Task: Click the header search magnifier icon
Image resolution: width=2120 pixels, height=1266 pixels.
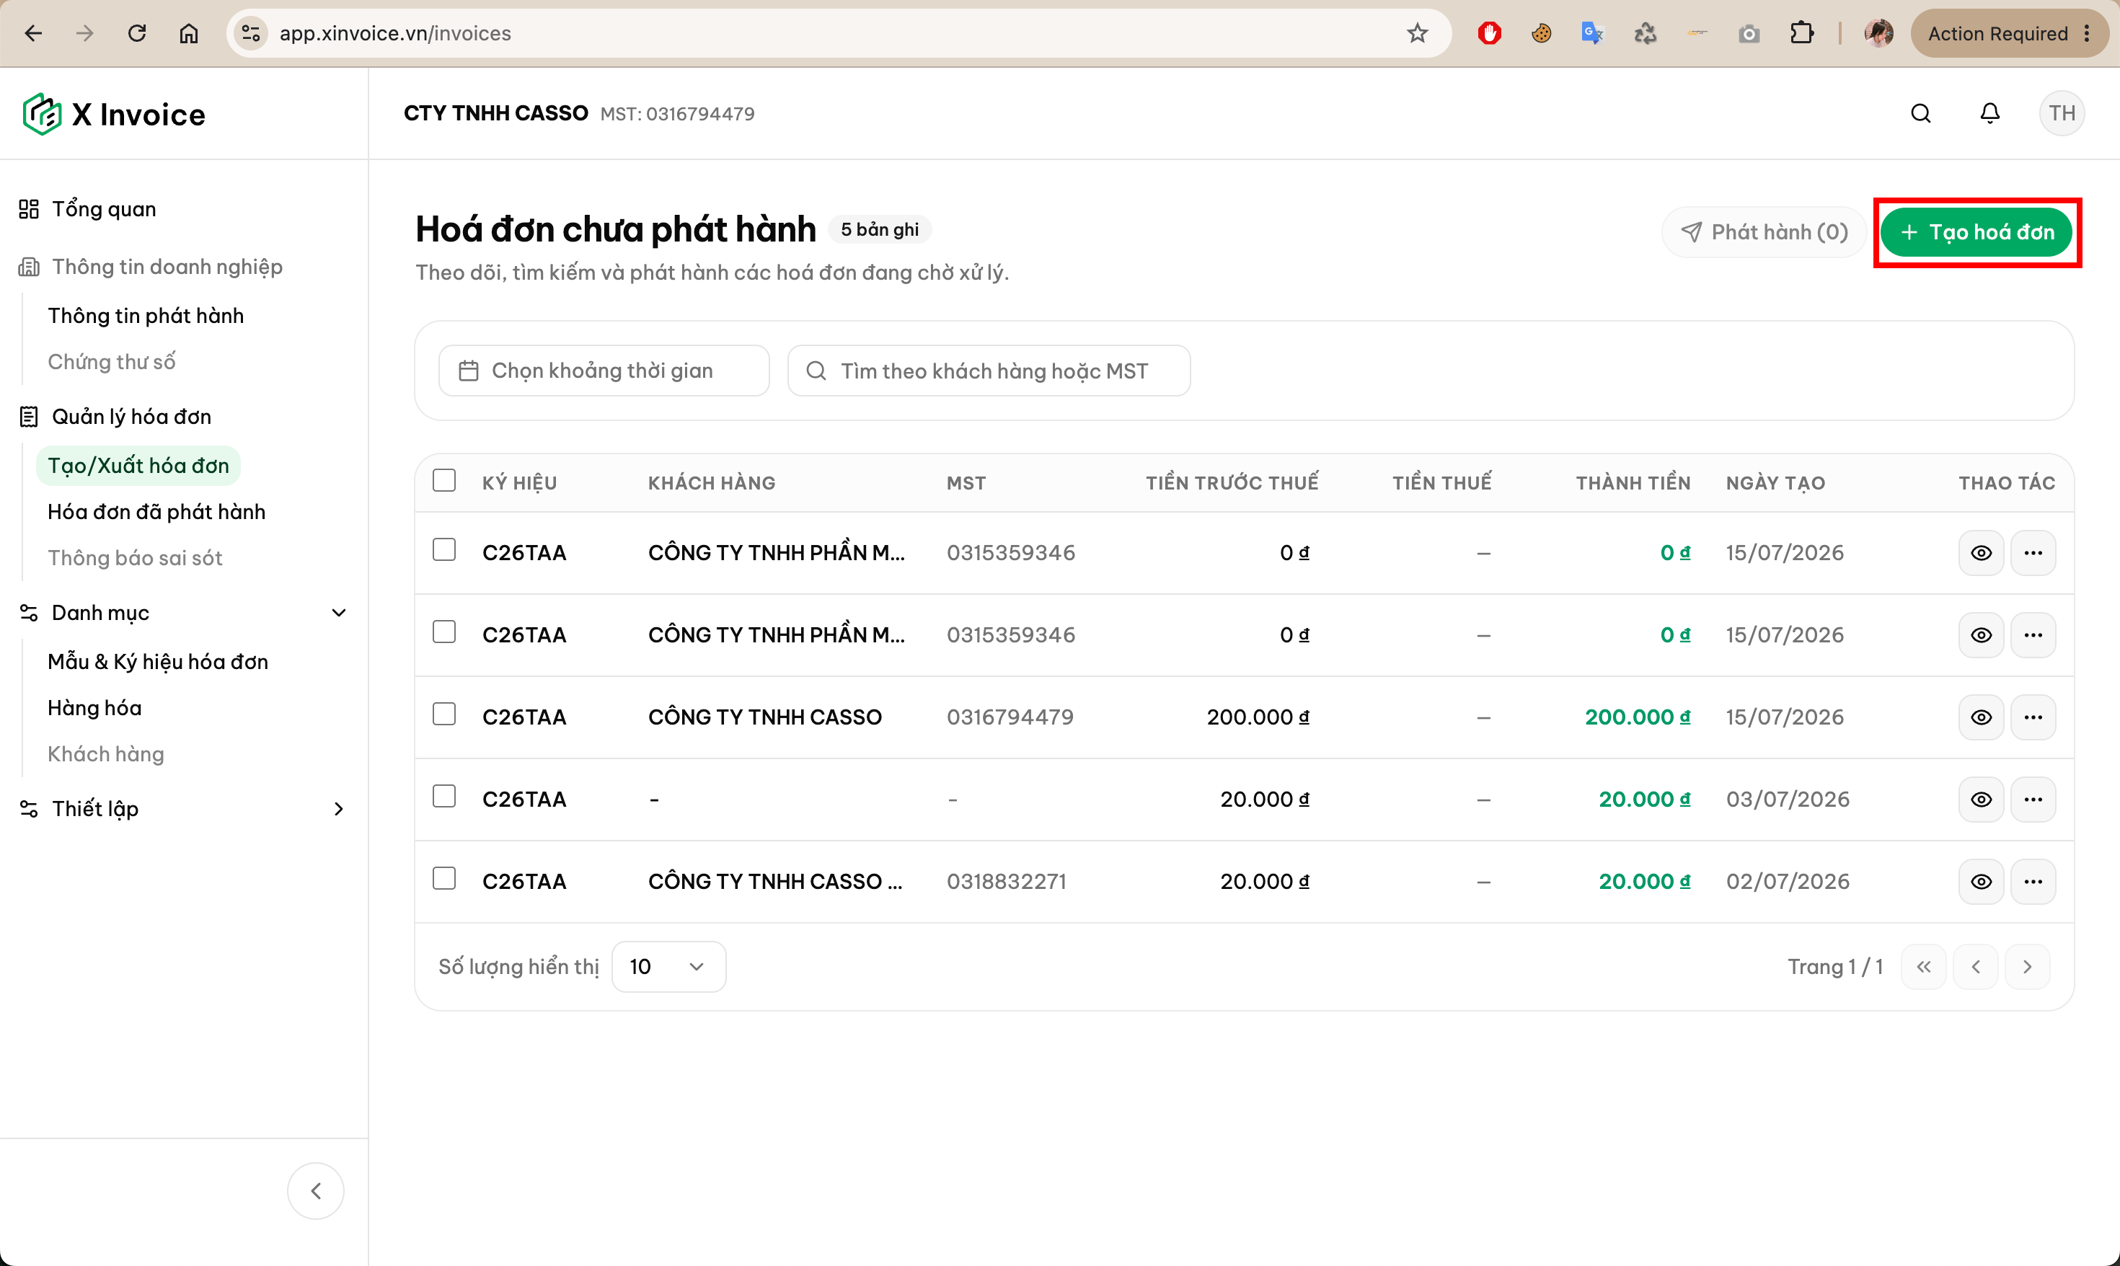Action: (x=1920, y=113)
